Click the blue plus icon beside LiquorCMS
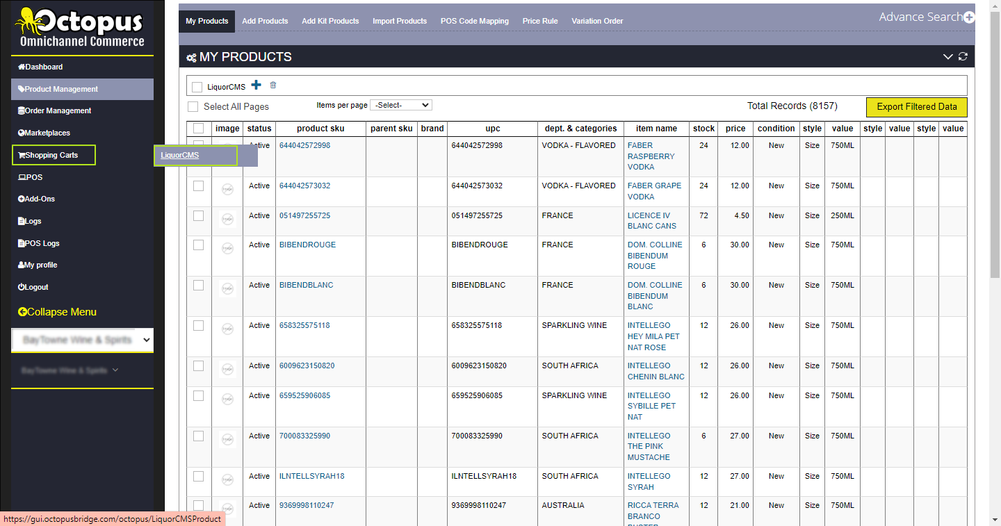The width and height of the screenshot is (1001, 526). (x=257, y=85)
